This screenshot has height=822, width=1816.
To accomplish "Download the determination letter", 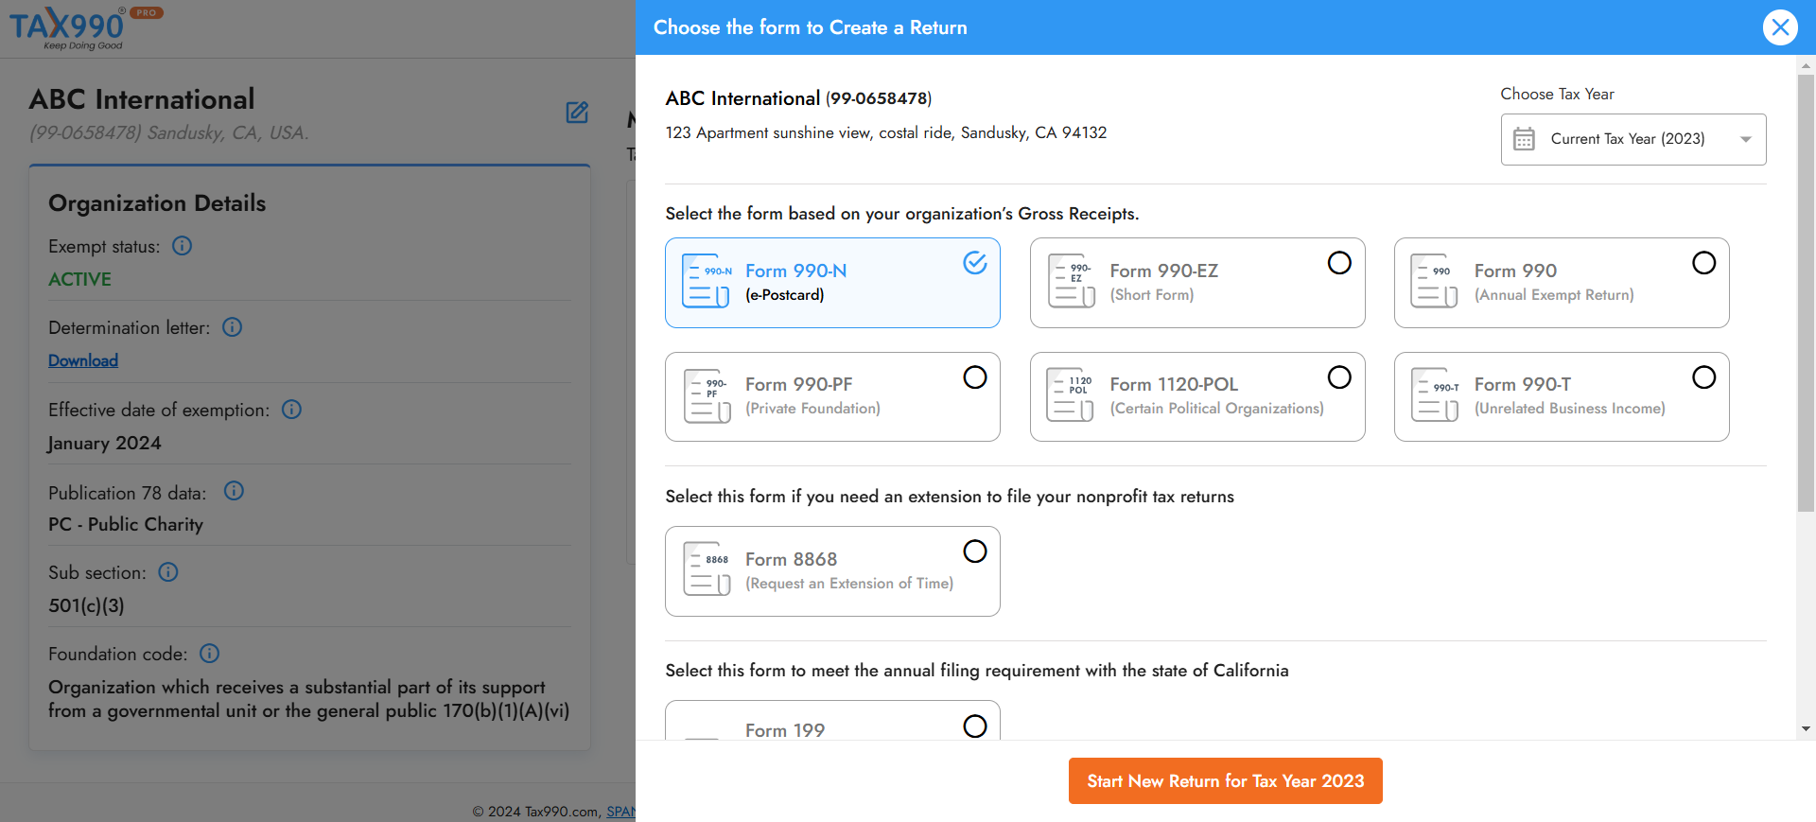I will (83, 360).
